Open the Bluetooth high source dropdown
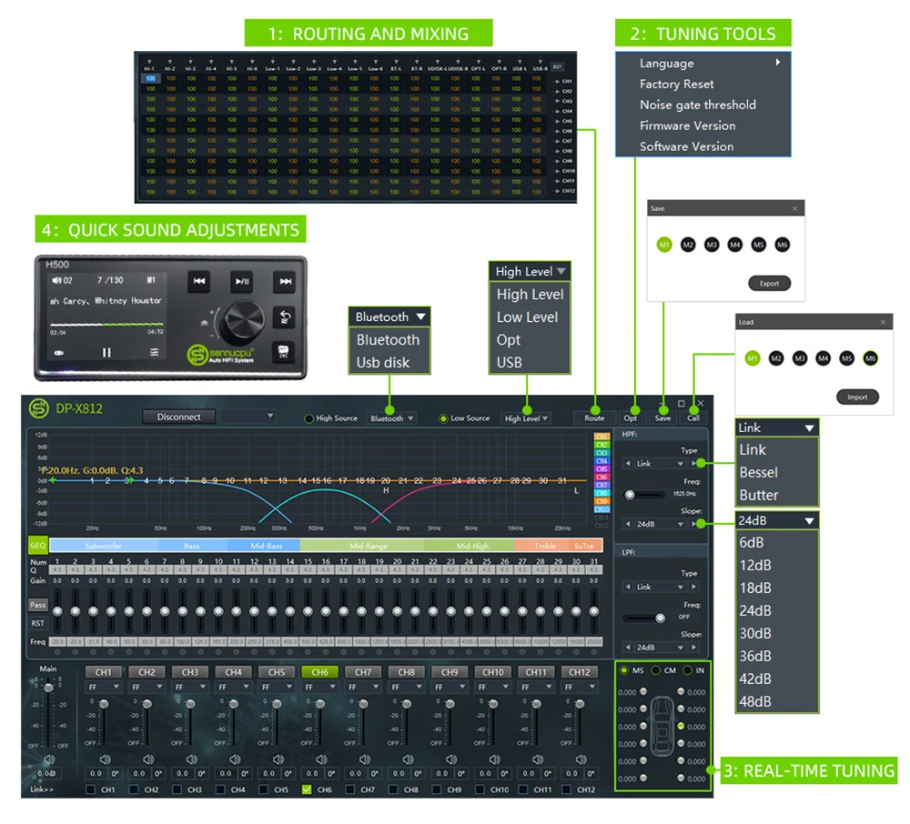The image size is (910, 824). tap(391, 418)
